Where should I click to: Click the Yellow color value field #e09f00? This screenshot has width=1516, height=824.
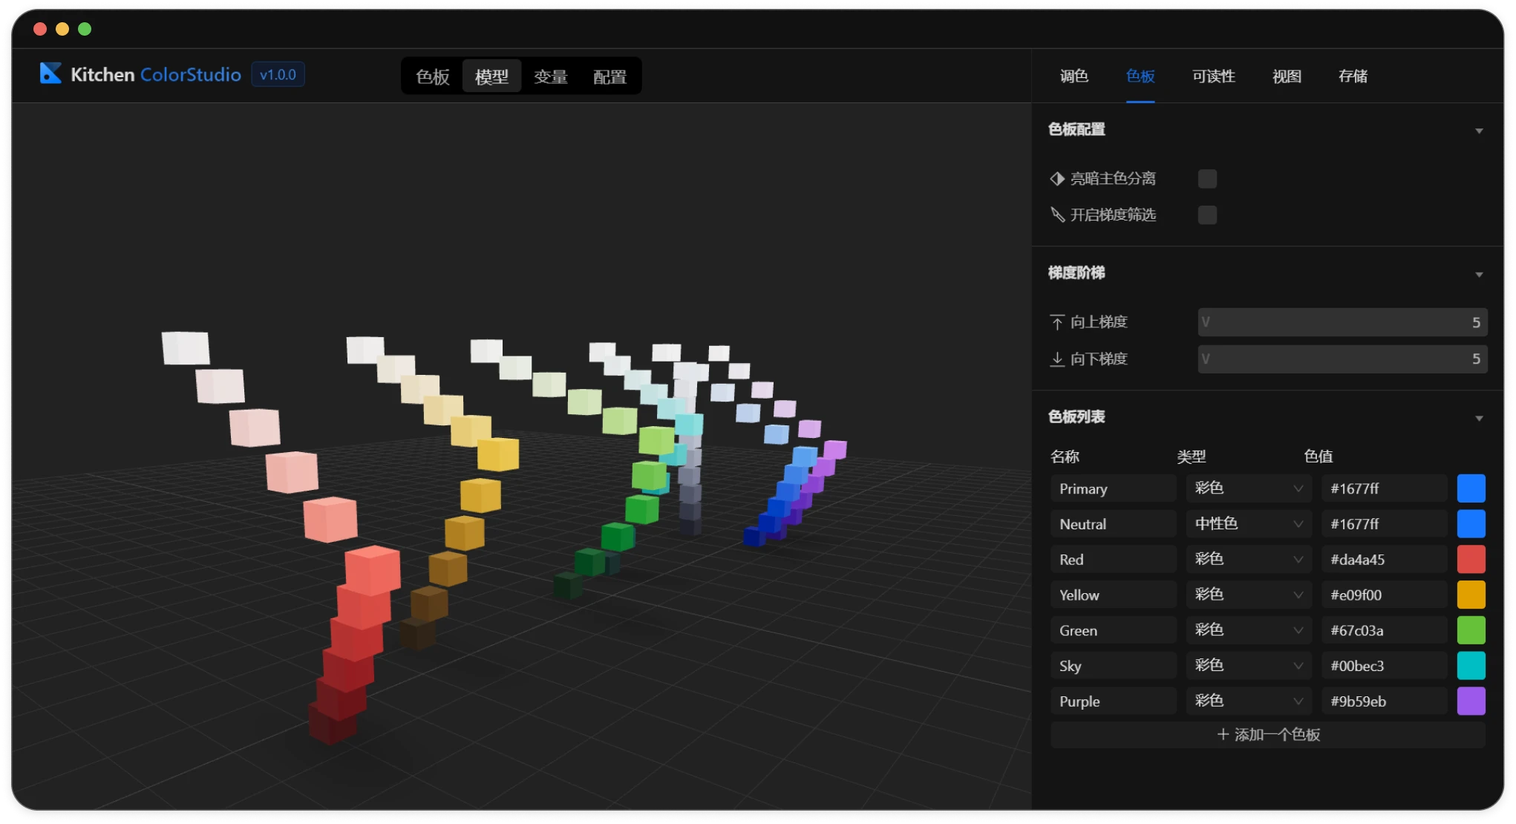(x=1384, y=595)
